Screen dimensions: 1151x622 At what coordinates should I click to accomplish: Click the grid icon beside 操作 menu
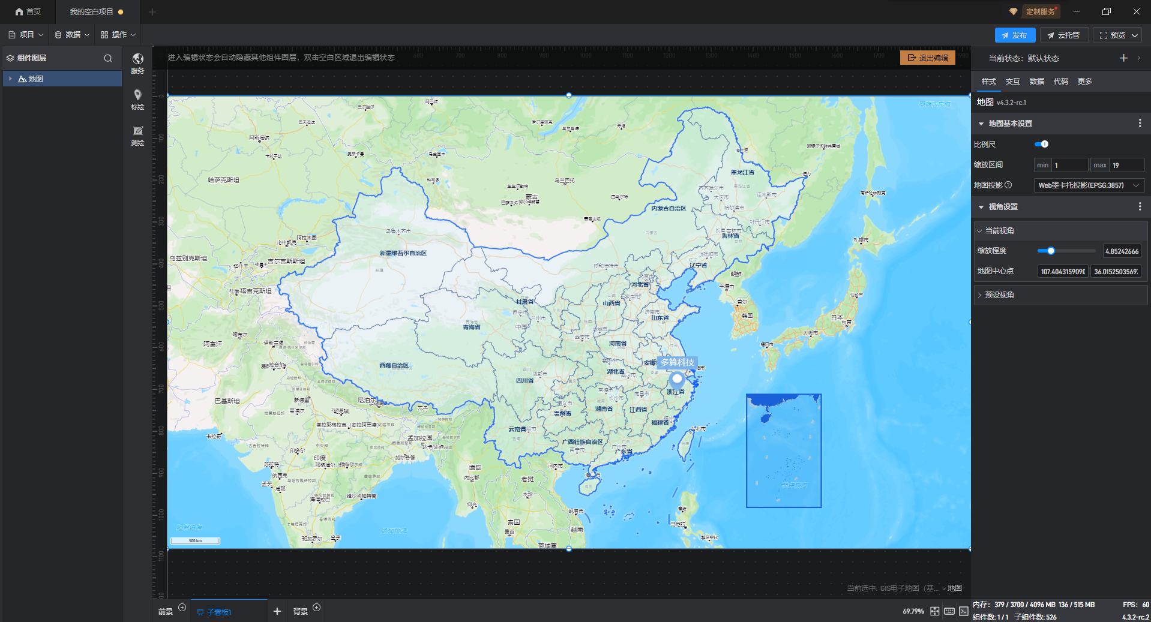[x=104, y=35]
